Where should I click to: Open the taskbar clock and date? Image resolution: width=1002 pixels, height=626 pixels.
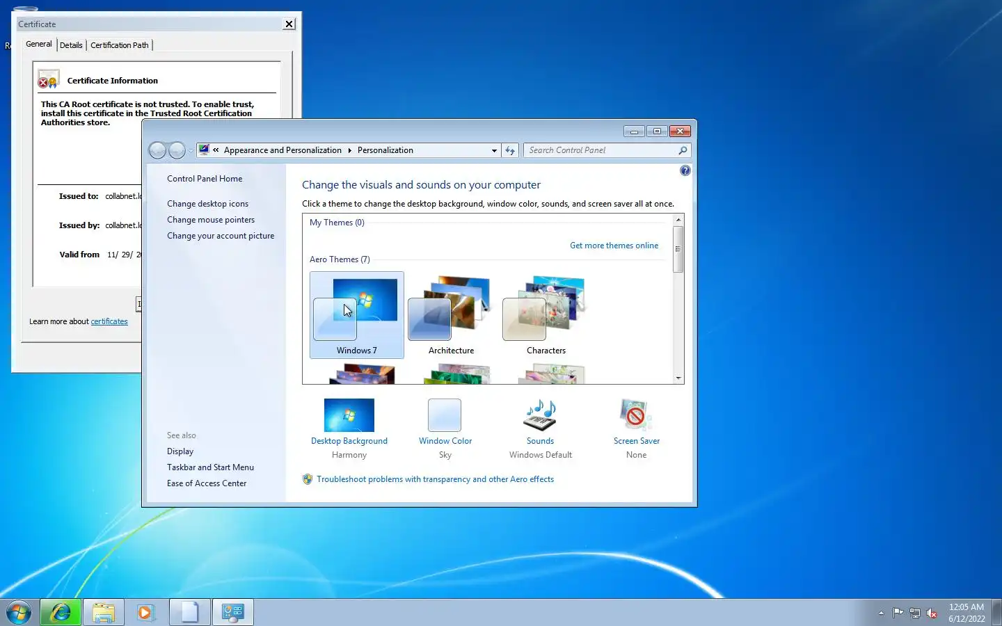pos(967,613)
